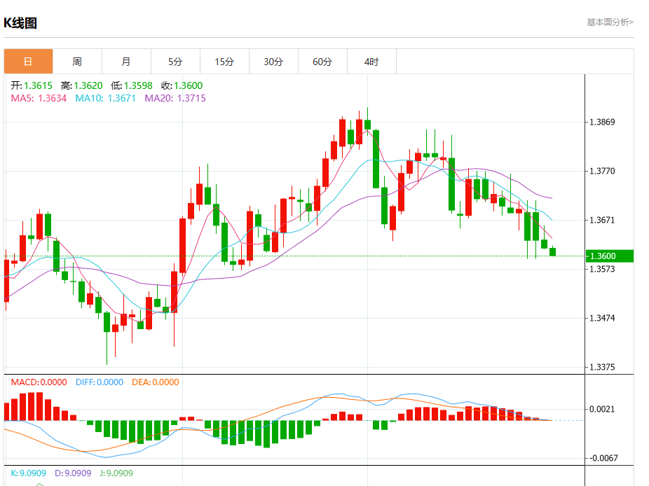The width and height of the screenshot is (649, 486).
Task: Open the 基本面分析 link
Action: 610,22
